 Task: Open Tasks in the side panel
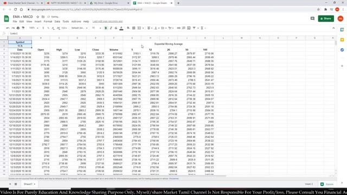342,50
